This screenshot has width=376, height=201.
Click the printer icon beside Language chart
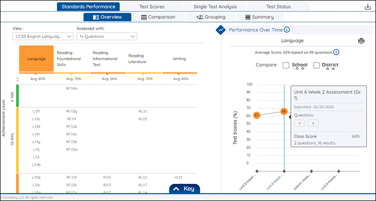click(x=361, y=41)
